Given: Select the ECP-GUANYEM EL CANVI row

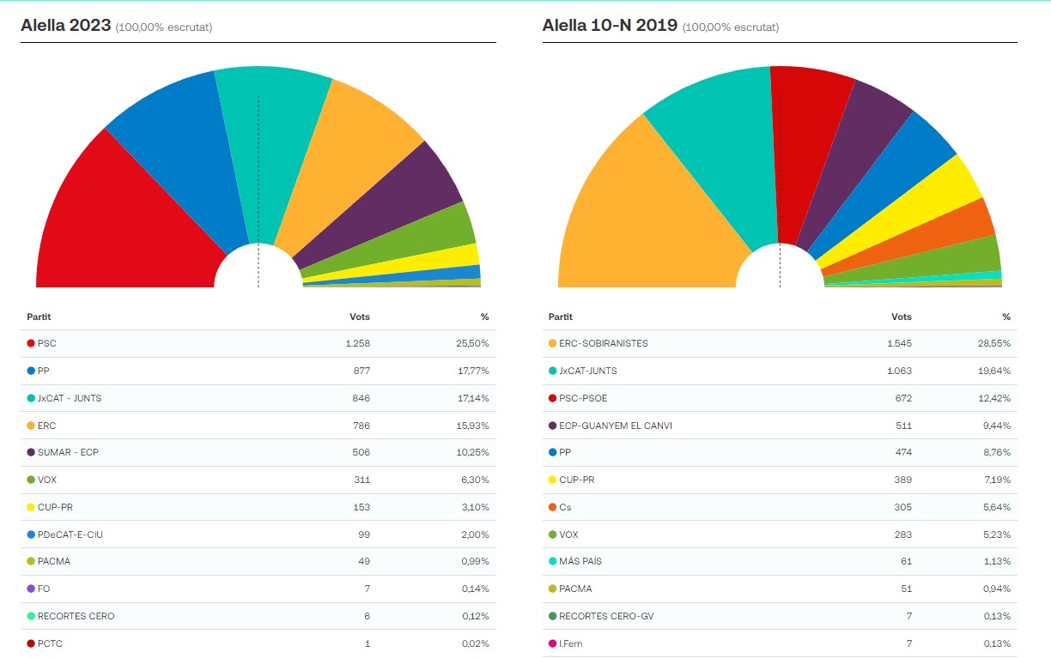Looking at the screenshot, I should (780, 426).
